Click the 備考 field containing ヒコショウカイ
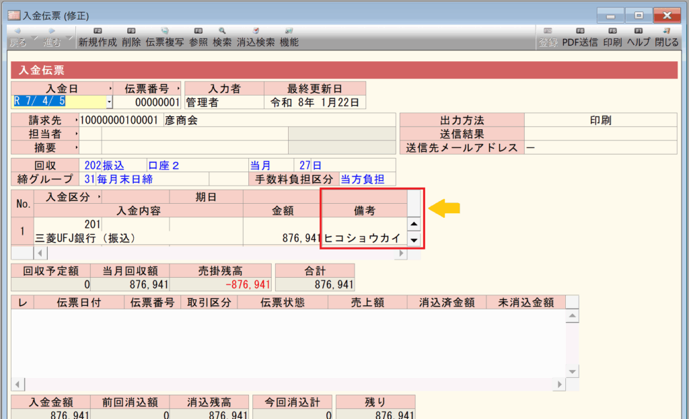 coord(362,238)
